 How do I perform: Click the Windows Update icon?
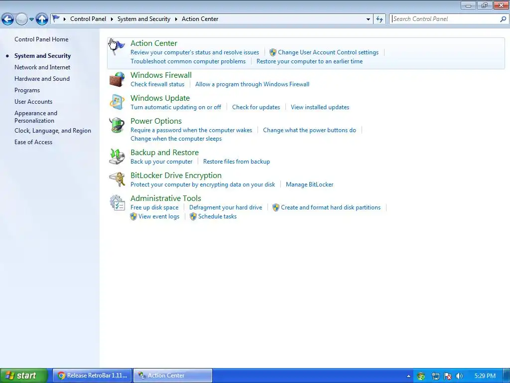click(117, 102)
